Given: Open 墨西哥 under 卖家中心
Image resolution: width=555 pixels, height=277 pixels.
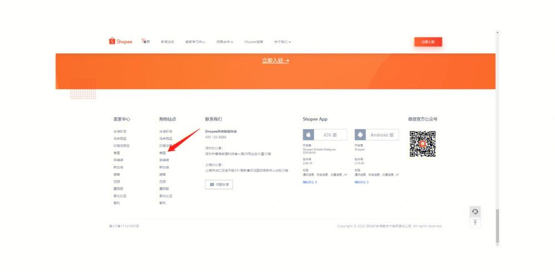Looking at the screenshot, I should 118,189.
